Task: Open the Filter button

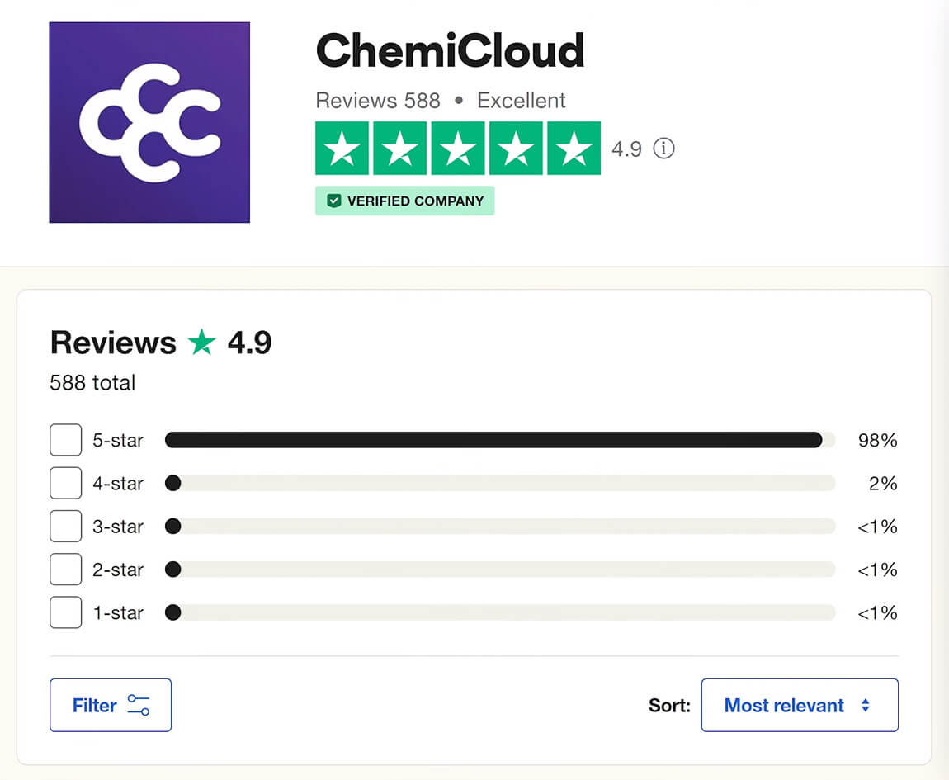Action: (x=111, y=705)
